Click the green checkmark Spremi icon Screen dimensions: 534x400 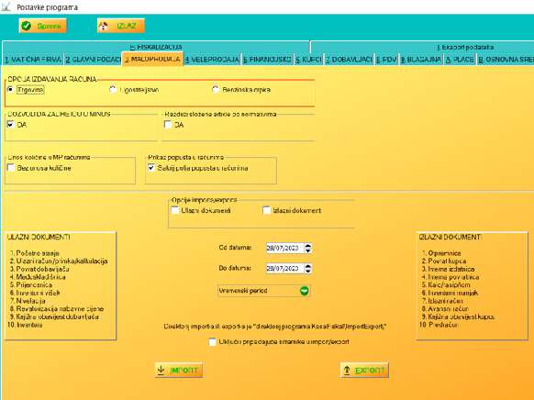point(27,26)
